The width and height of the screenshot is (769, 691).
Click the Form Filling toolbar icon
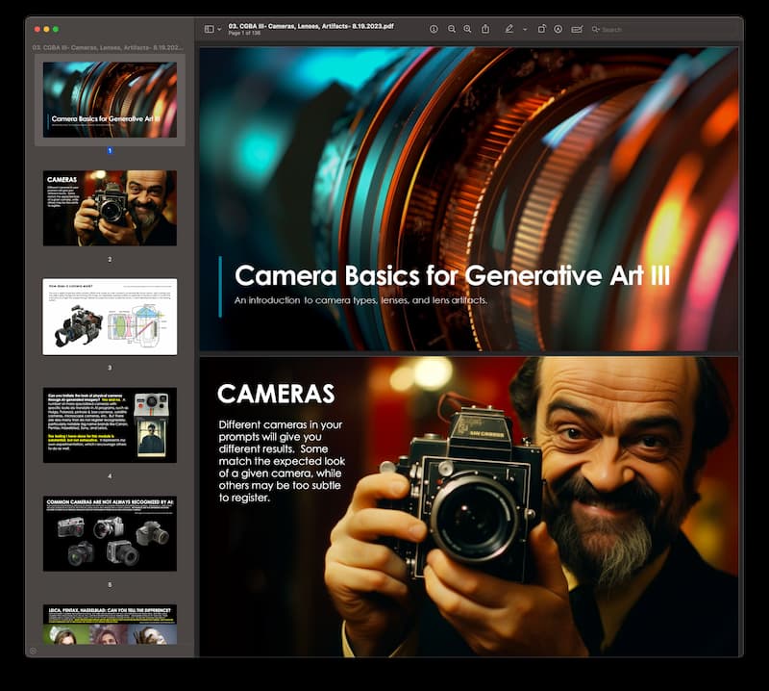point(577,30)
